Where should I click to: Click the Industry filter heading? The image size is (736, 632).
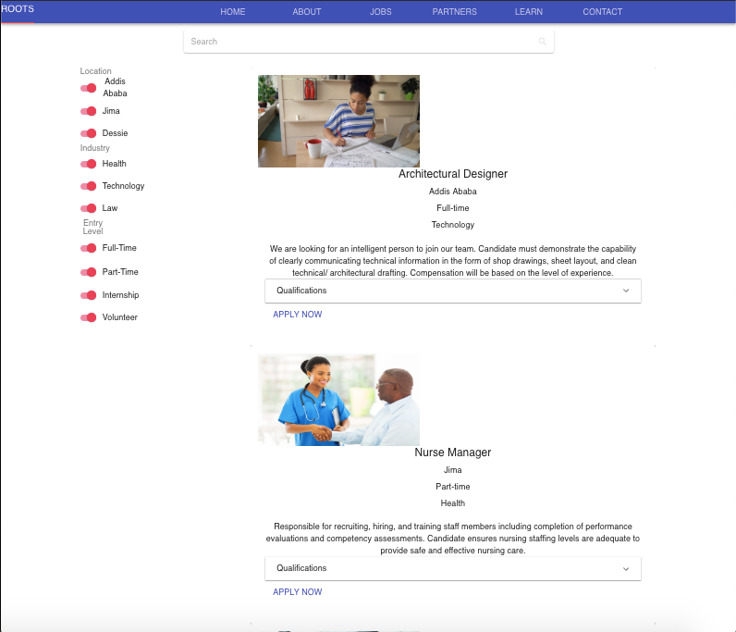[95, 148]
